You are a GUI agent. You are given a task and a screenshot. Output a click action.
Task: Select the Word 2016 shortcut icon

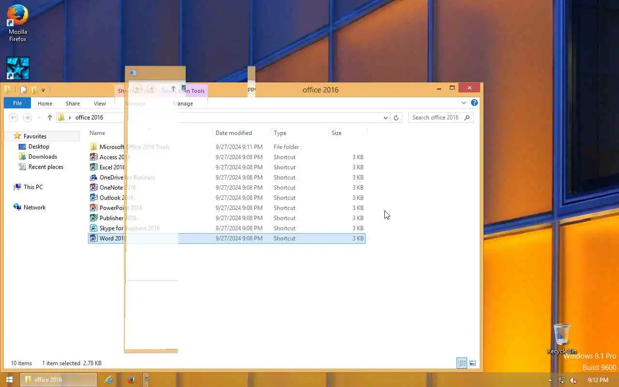click(94, 238)
